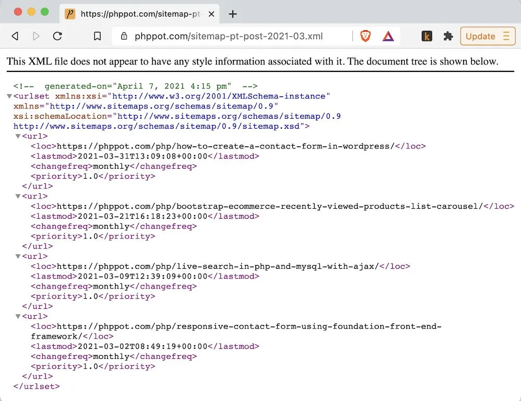Click the how-to-create-a-contact-form-in-wordpress URL text
The width and height of the screenshot is (521, 401).
coord(226,146)
